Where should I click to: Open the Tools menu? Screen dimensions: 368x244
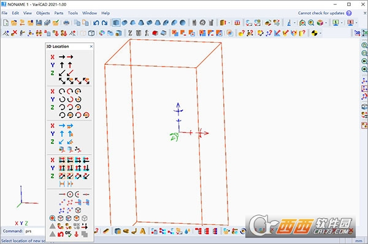click(x=73, y=13)
